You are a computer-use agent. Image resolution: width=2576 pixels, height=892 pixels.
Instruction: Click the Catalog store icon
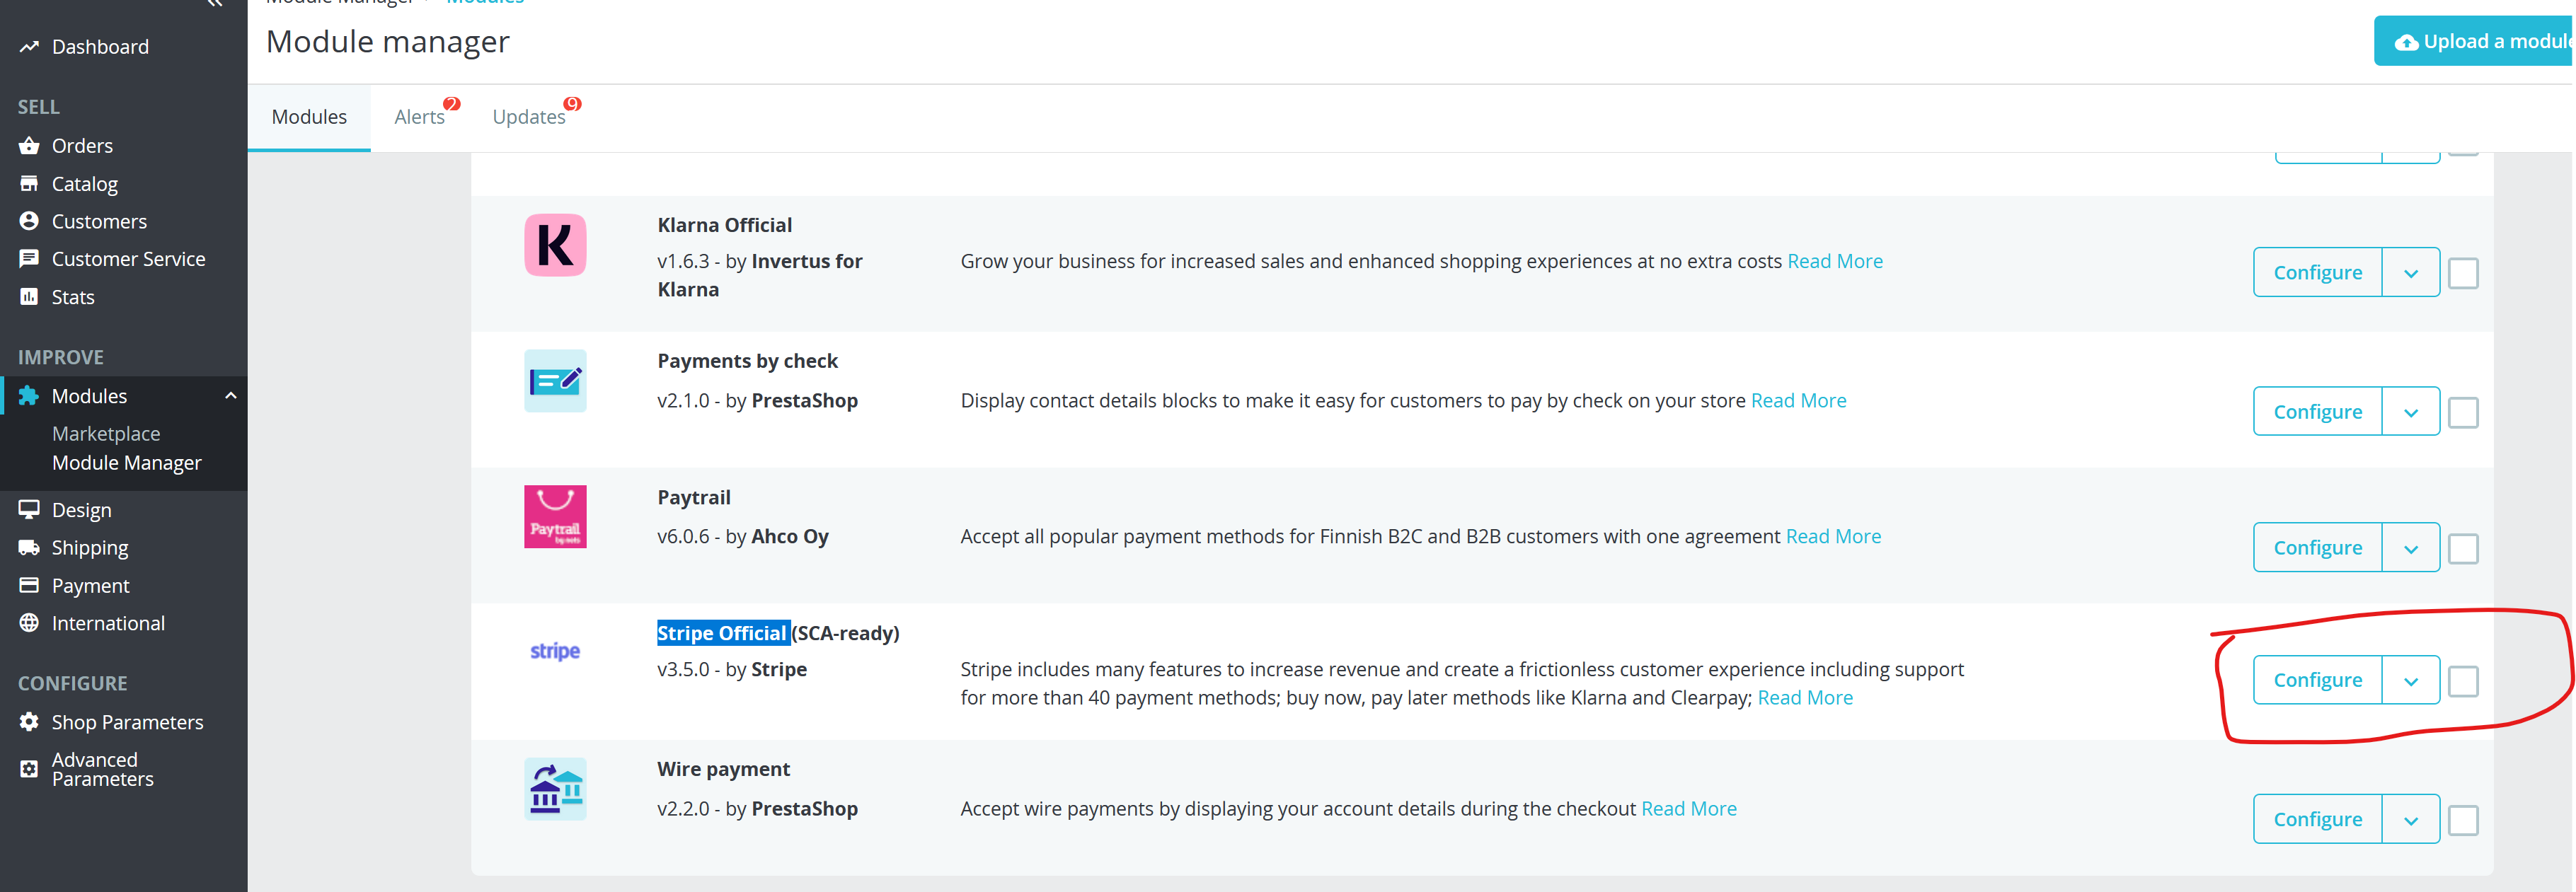tap(29, 184)
